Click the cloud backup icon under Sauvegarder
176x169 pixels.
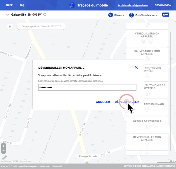click(147, 59)
